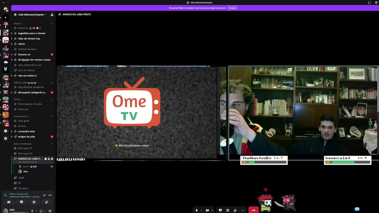Open help icon in title bar
Image resolution: width=379 pixels, height=213 pixels.
[376, 3]
